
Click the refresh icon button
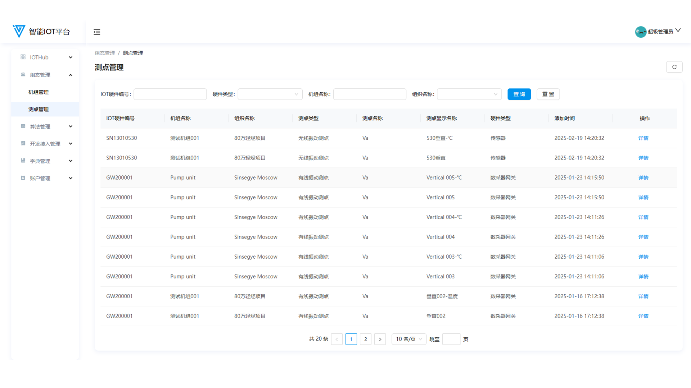[x=674, y=67]
